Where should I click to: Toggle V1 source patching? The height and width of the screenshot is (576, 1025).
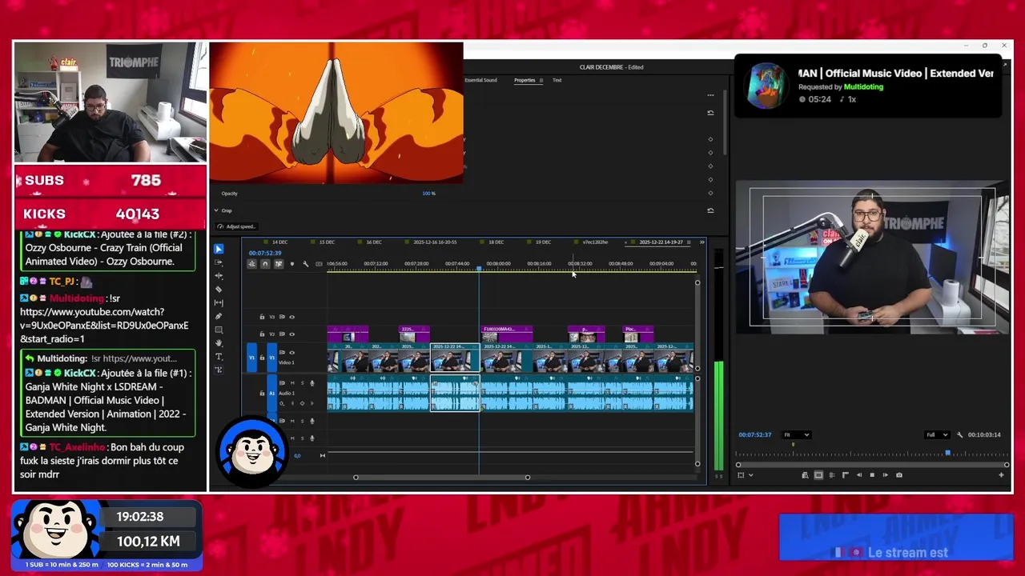(251, 358)
